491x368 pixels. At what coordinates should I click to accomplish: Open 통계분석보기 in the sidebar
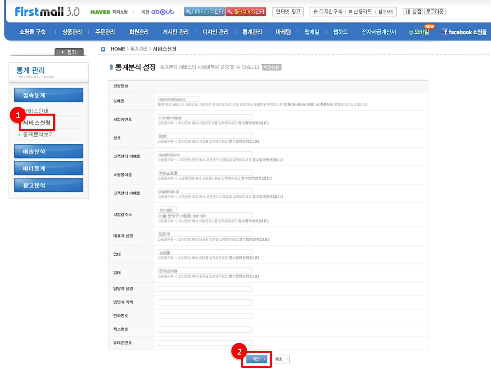tap(38, 134)
